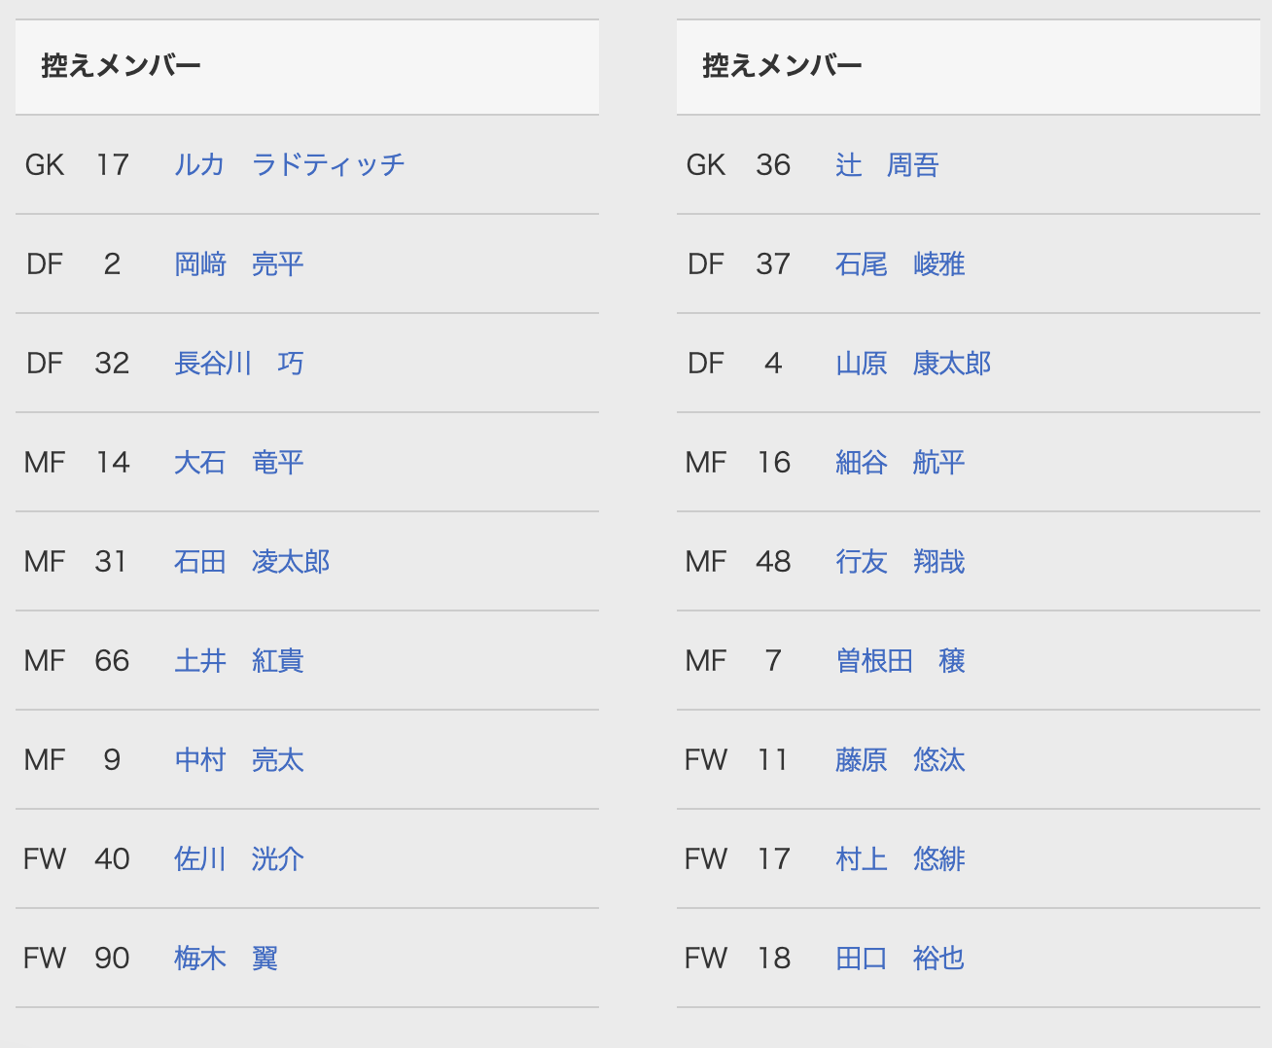Open 長谷川 巧 player profile

239,364
